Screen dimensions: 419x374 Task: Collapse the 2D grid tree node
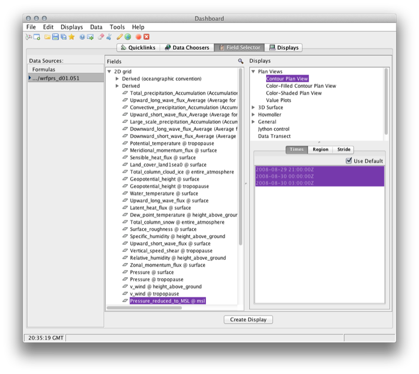tap(109, 72)
